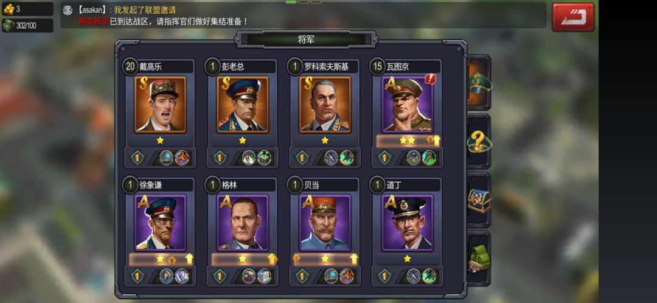This screenshot has width=657, height=303.
Task: Click upgrade arrow on 瓦图京 star bar
Action: [437, 141]
